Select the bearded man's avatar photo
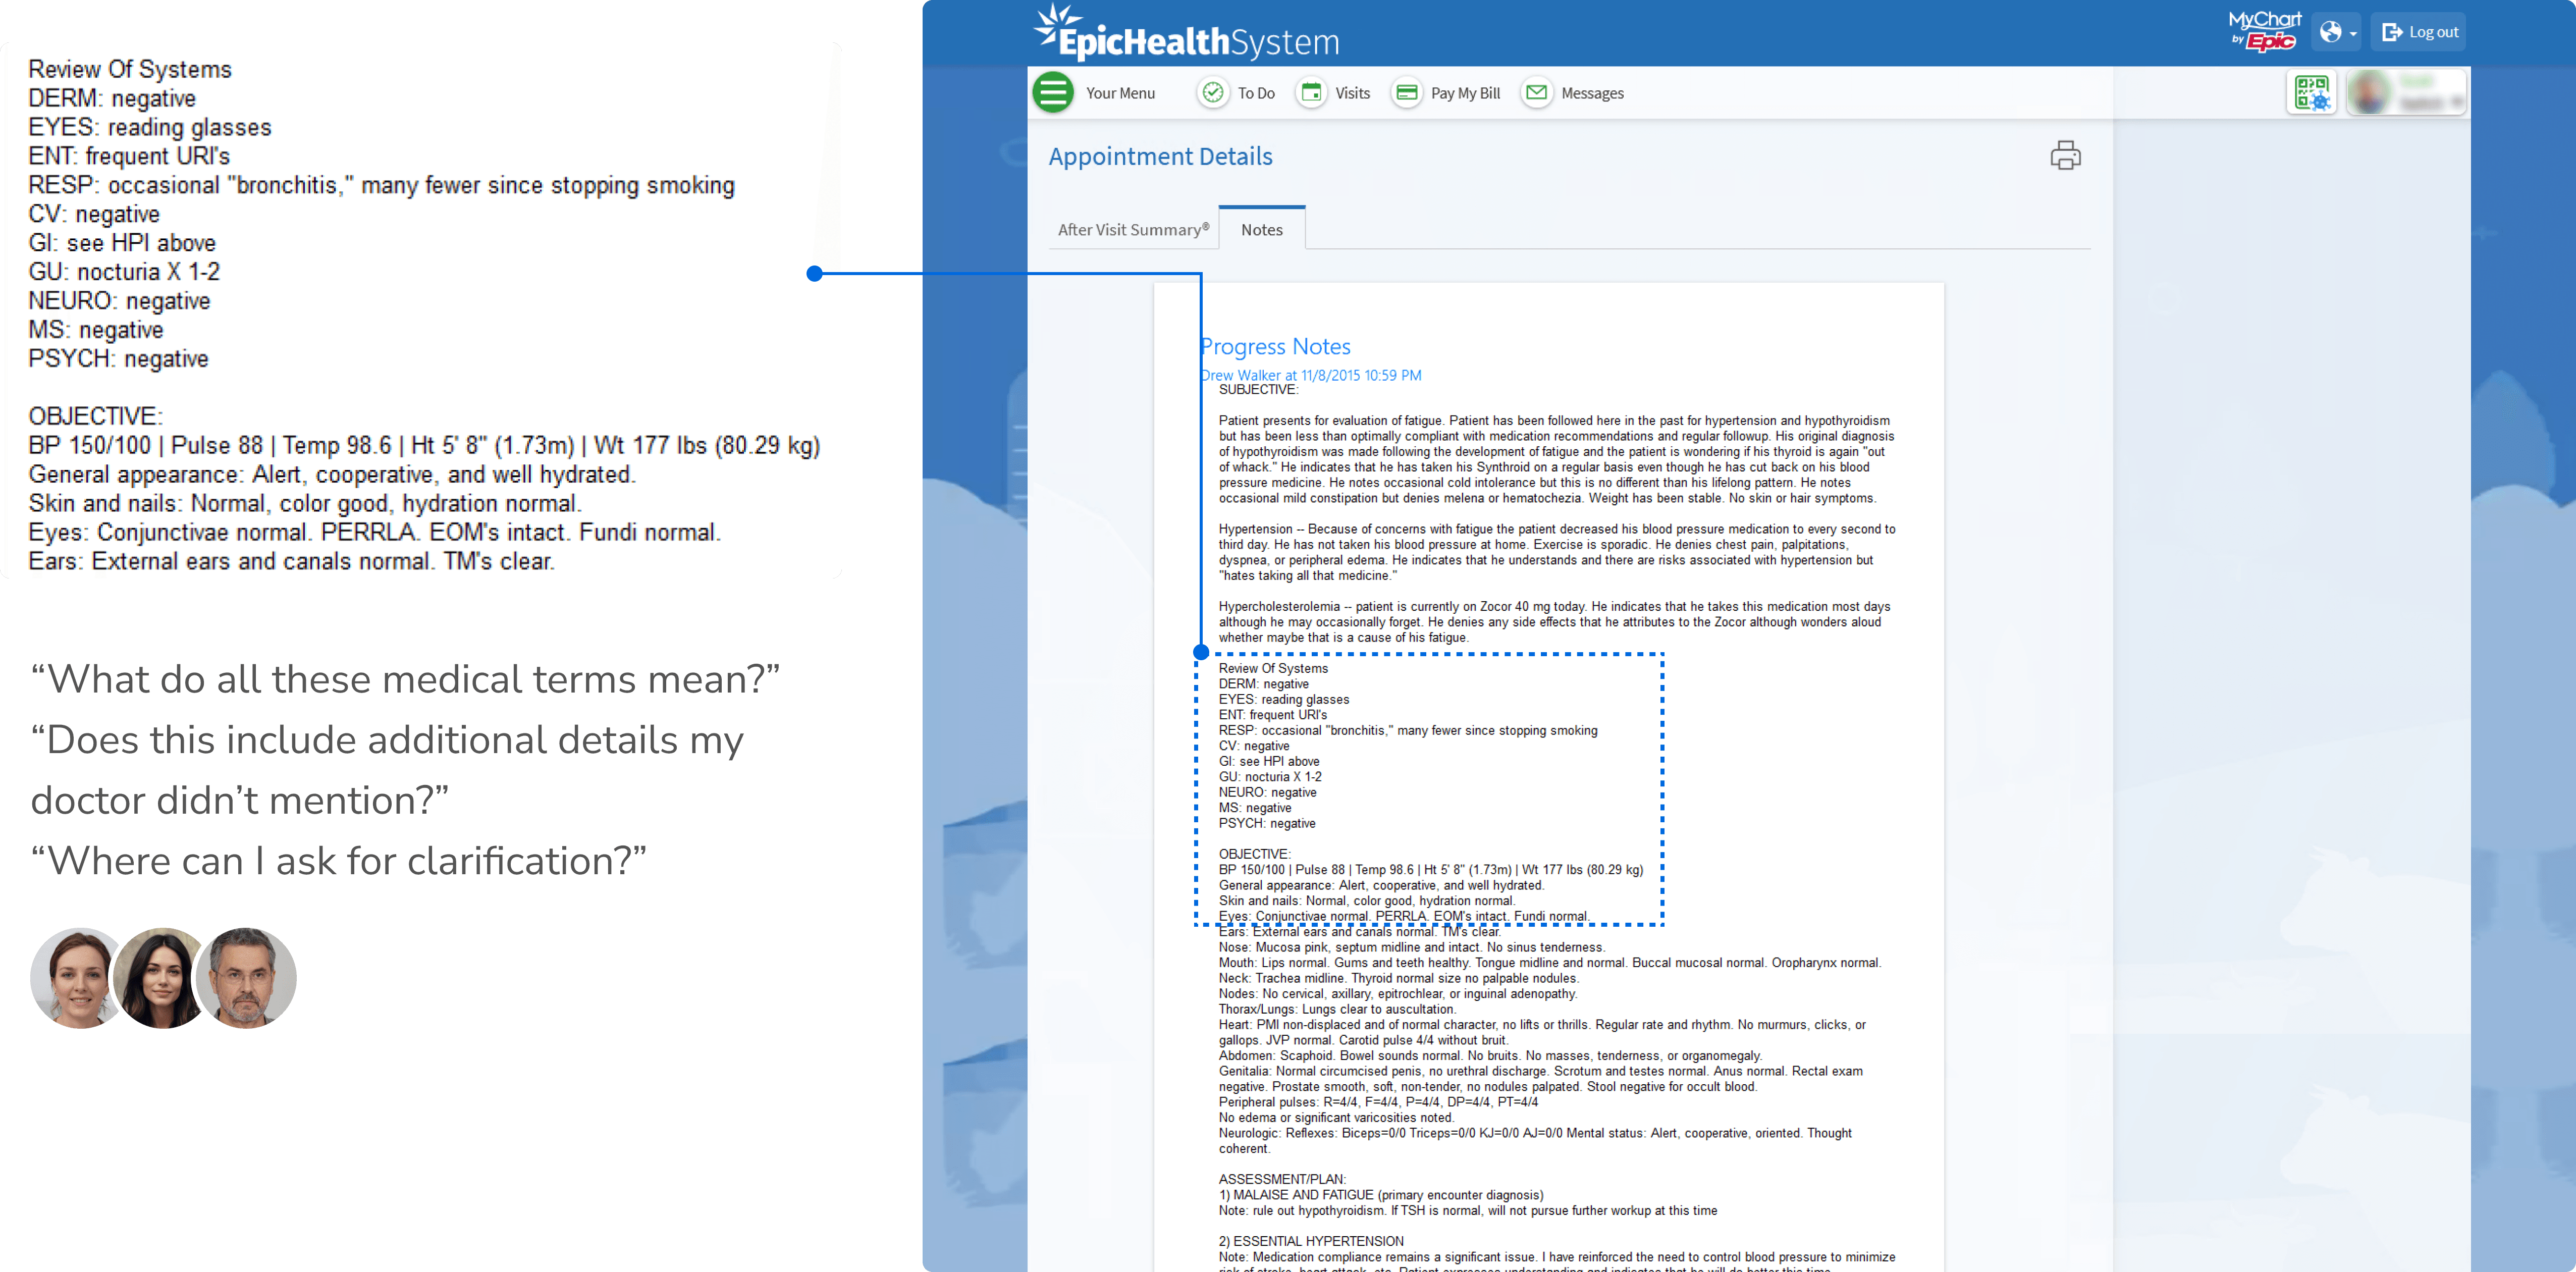Image resolution: width=2576 pixels, height=1272 pixels. (x=246, y=977)
